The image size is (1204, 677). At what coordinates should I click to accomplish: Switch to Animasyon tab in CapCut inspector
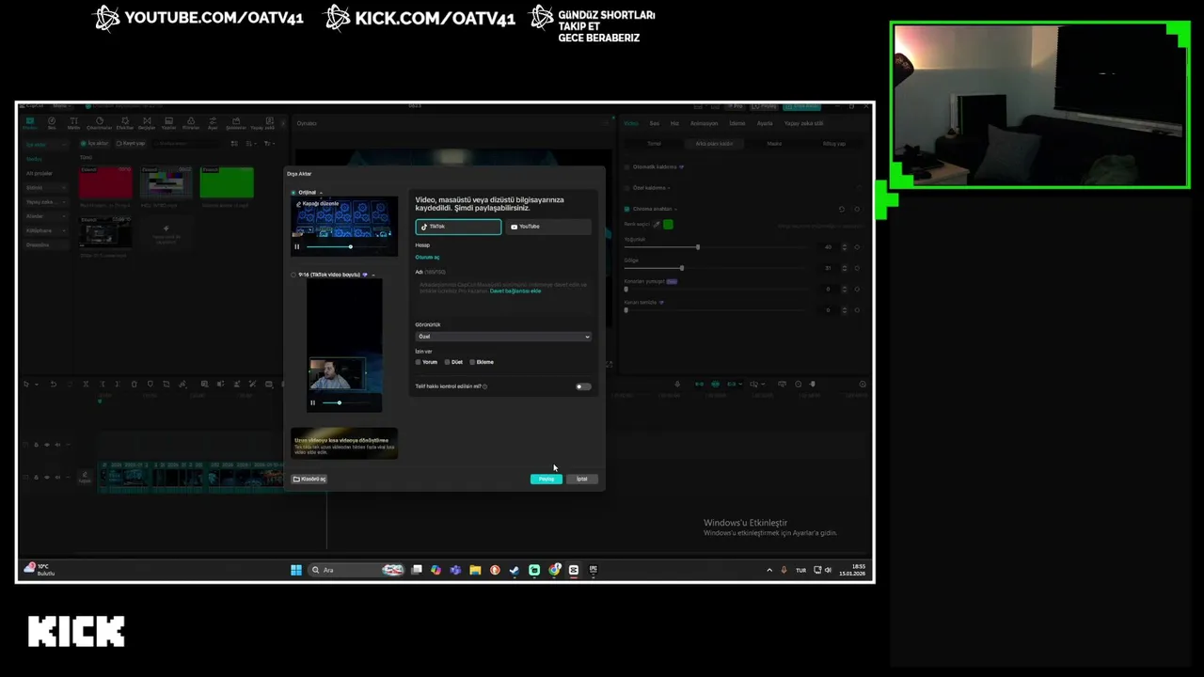click(704, 123)
